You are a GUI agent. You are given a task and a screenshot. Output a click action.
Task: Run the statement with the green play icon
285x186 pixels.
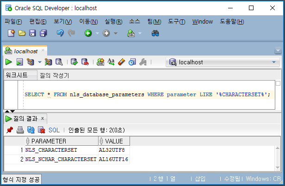click(x=8, y=62)
